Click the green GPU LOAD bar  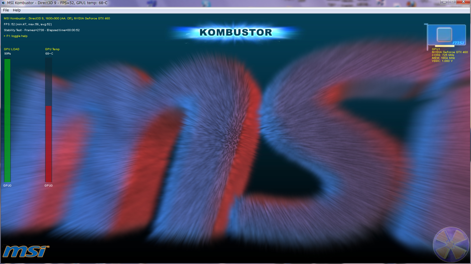[7, 120]
